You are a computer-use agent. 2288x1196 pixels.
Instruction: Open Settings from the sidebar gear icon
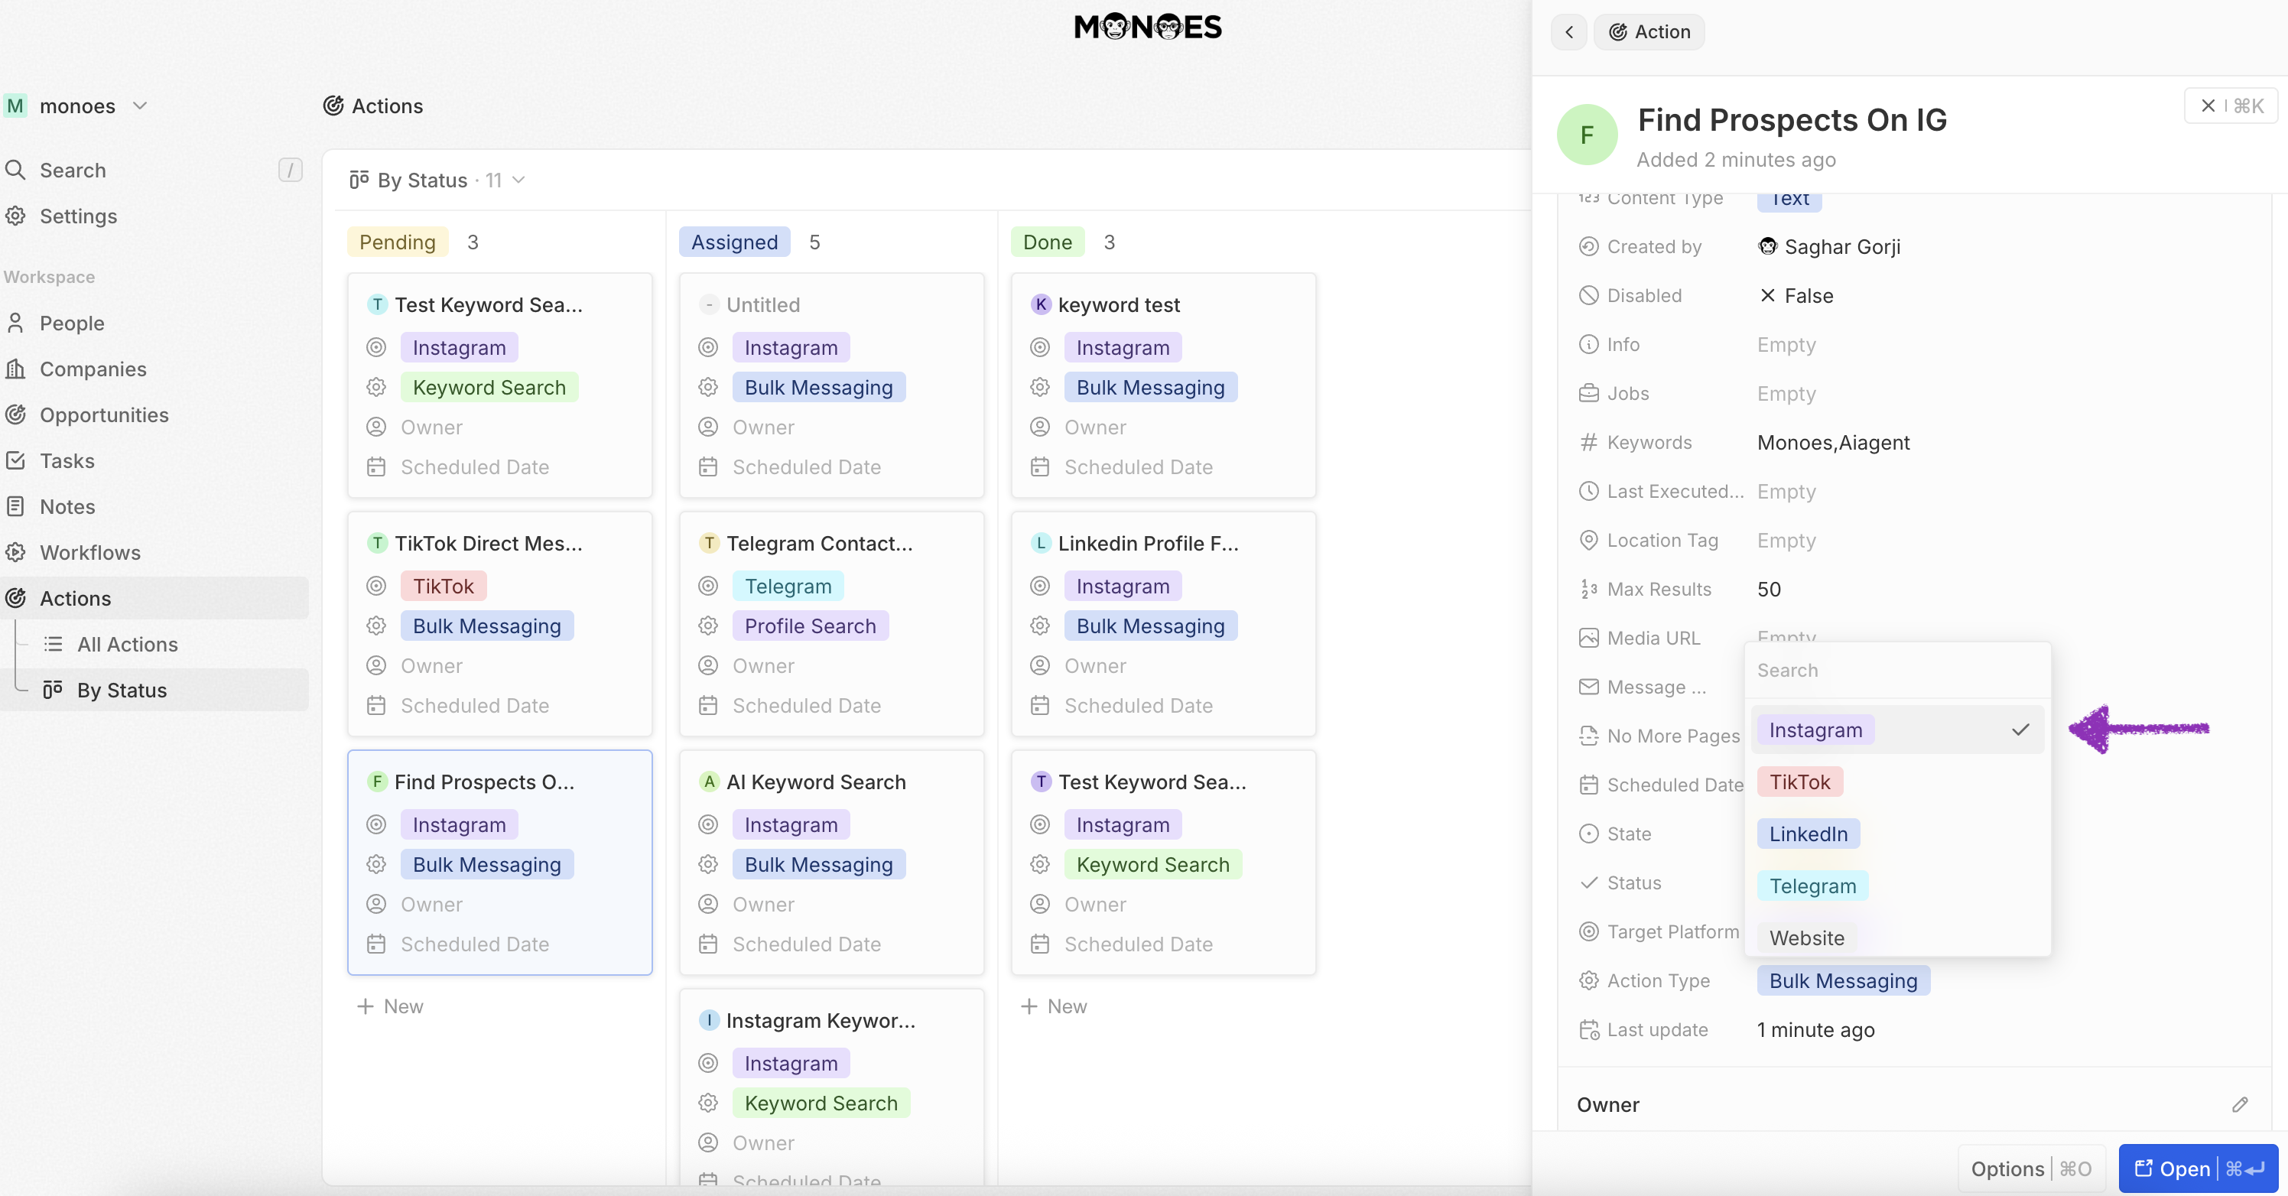click(16, 216)
